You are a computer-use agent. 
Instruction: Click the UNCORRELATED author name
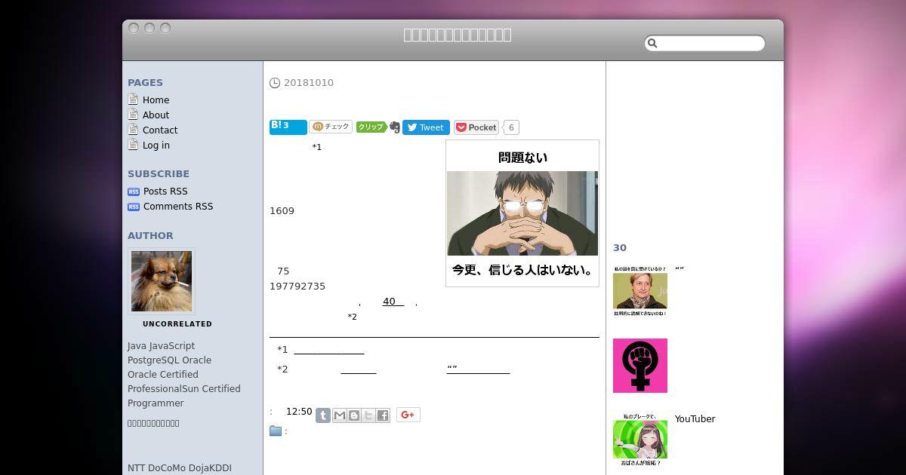pyautogui.click(x=177, y=324)
